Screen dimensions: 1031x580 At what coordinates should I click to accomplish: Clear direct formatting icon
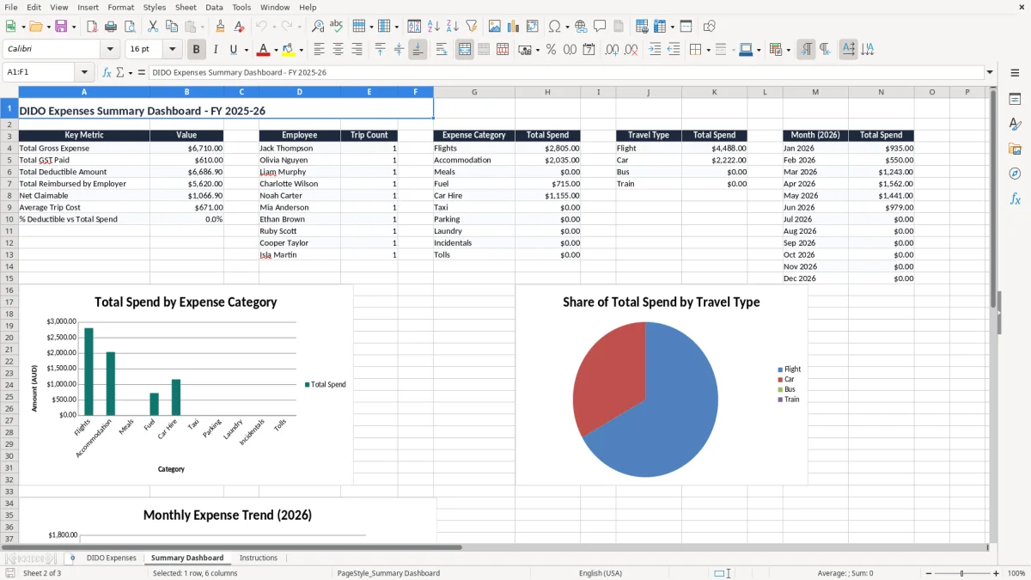[x=239, y=27]
